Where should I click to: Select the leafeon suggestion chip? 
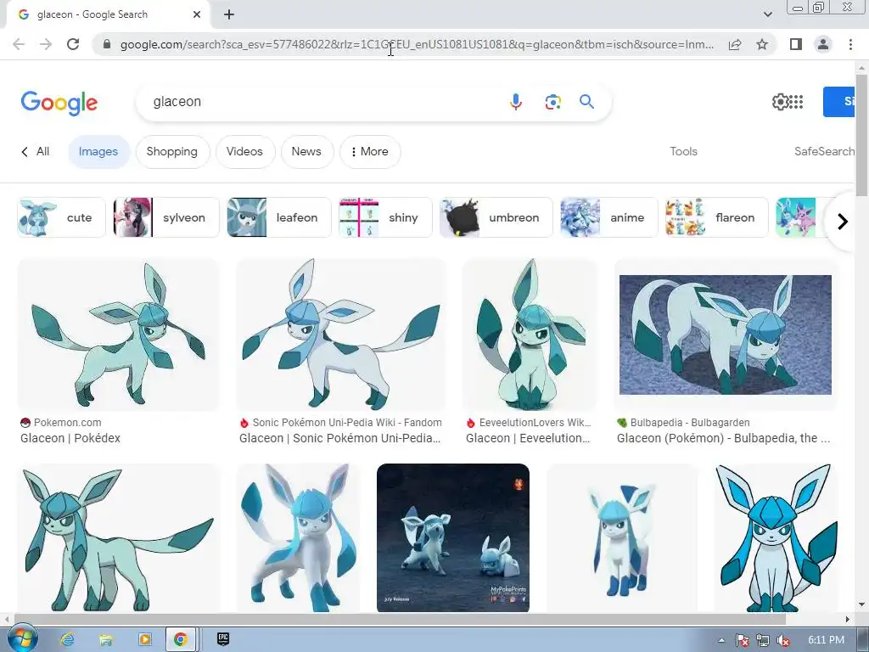point(278,217)
